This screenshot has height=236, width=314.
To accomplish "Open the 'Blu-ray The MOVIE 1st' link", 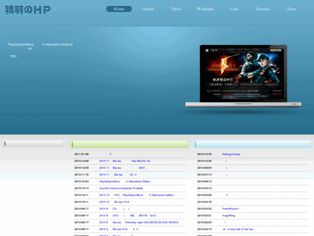I will (x=124, y=161).
